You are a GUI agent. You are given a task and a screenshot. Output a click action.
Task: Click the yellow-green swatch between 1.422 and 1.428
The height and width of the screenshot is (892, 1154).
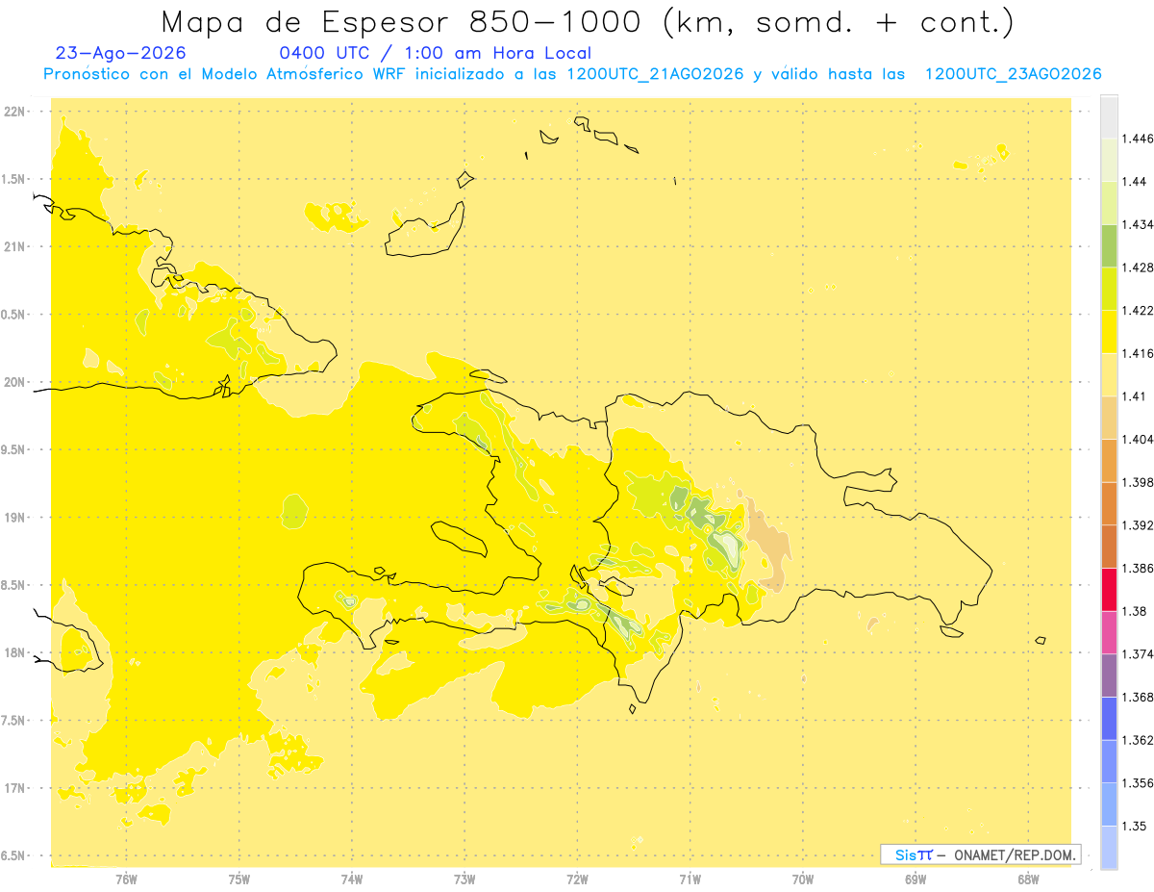(1109, 289)
